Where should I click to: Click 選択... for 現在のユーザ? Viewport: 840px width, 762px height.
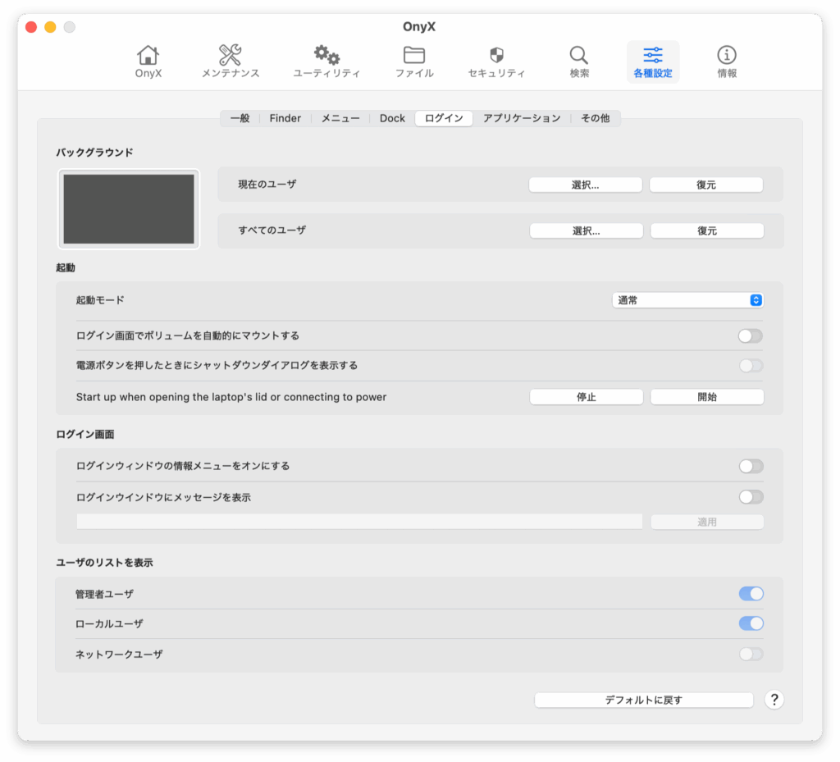pos(585,185)
